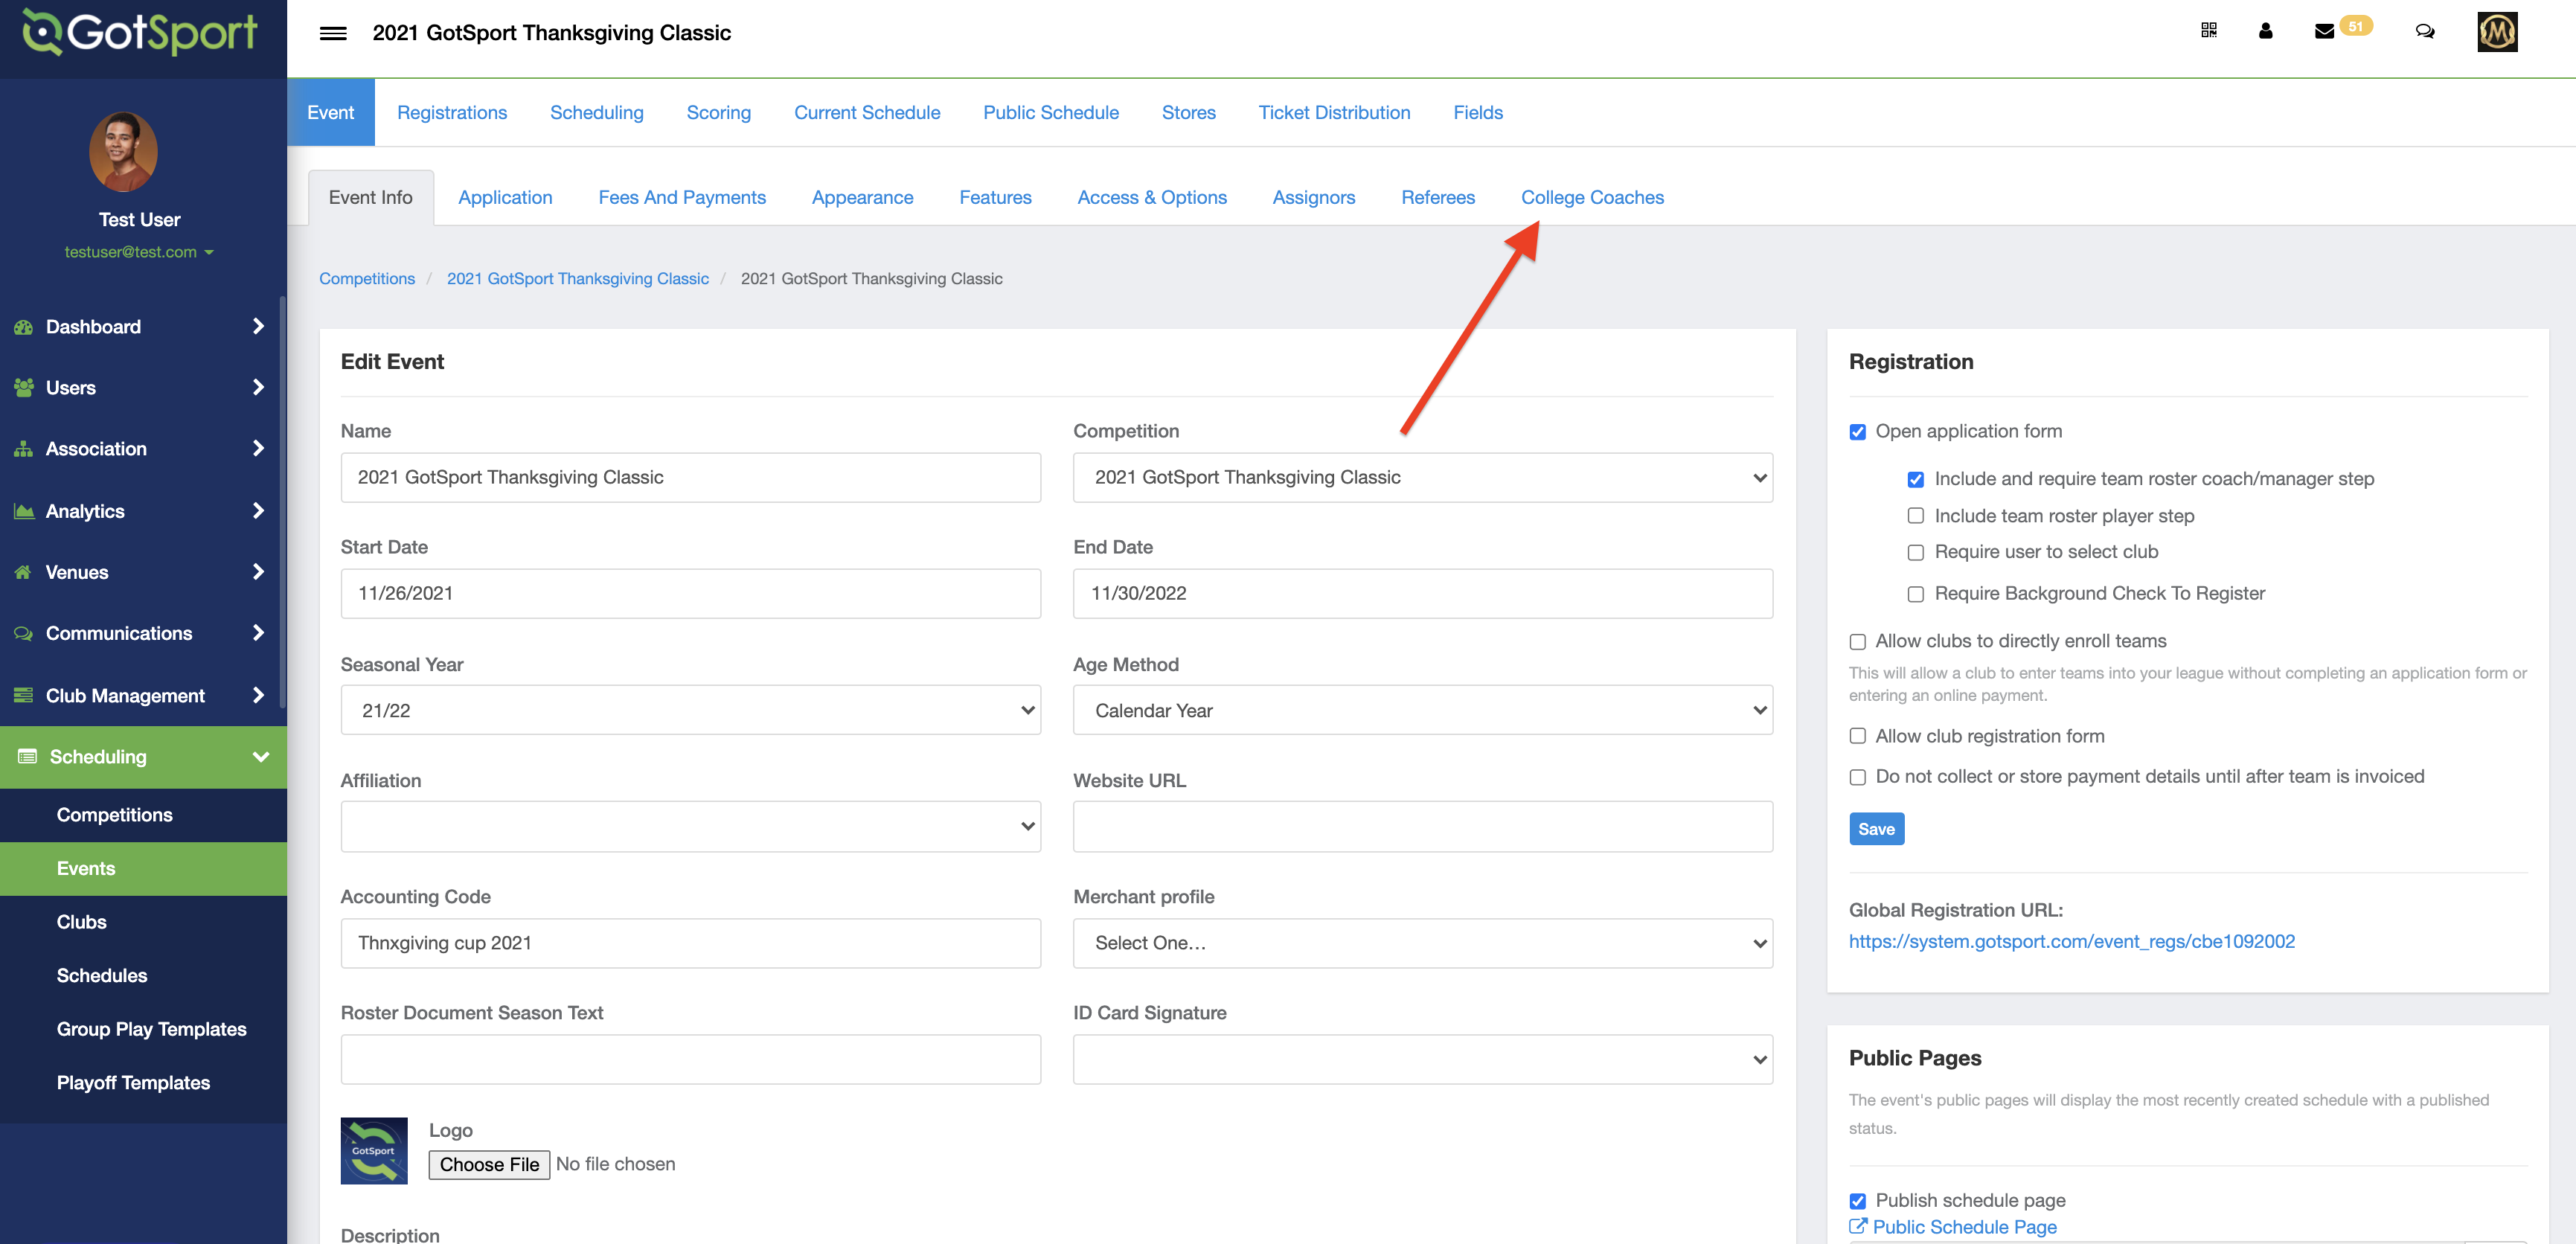Click the GotSport logo

[x=140, y=32]
